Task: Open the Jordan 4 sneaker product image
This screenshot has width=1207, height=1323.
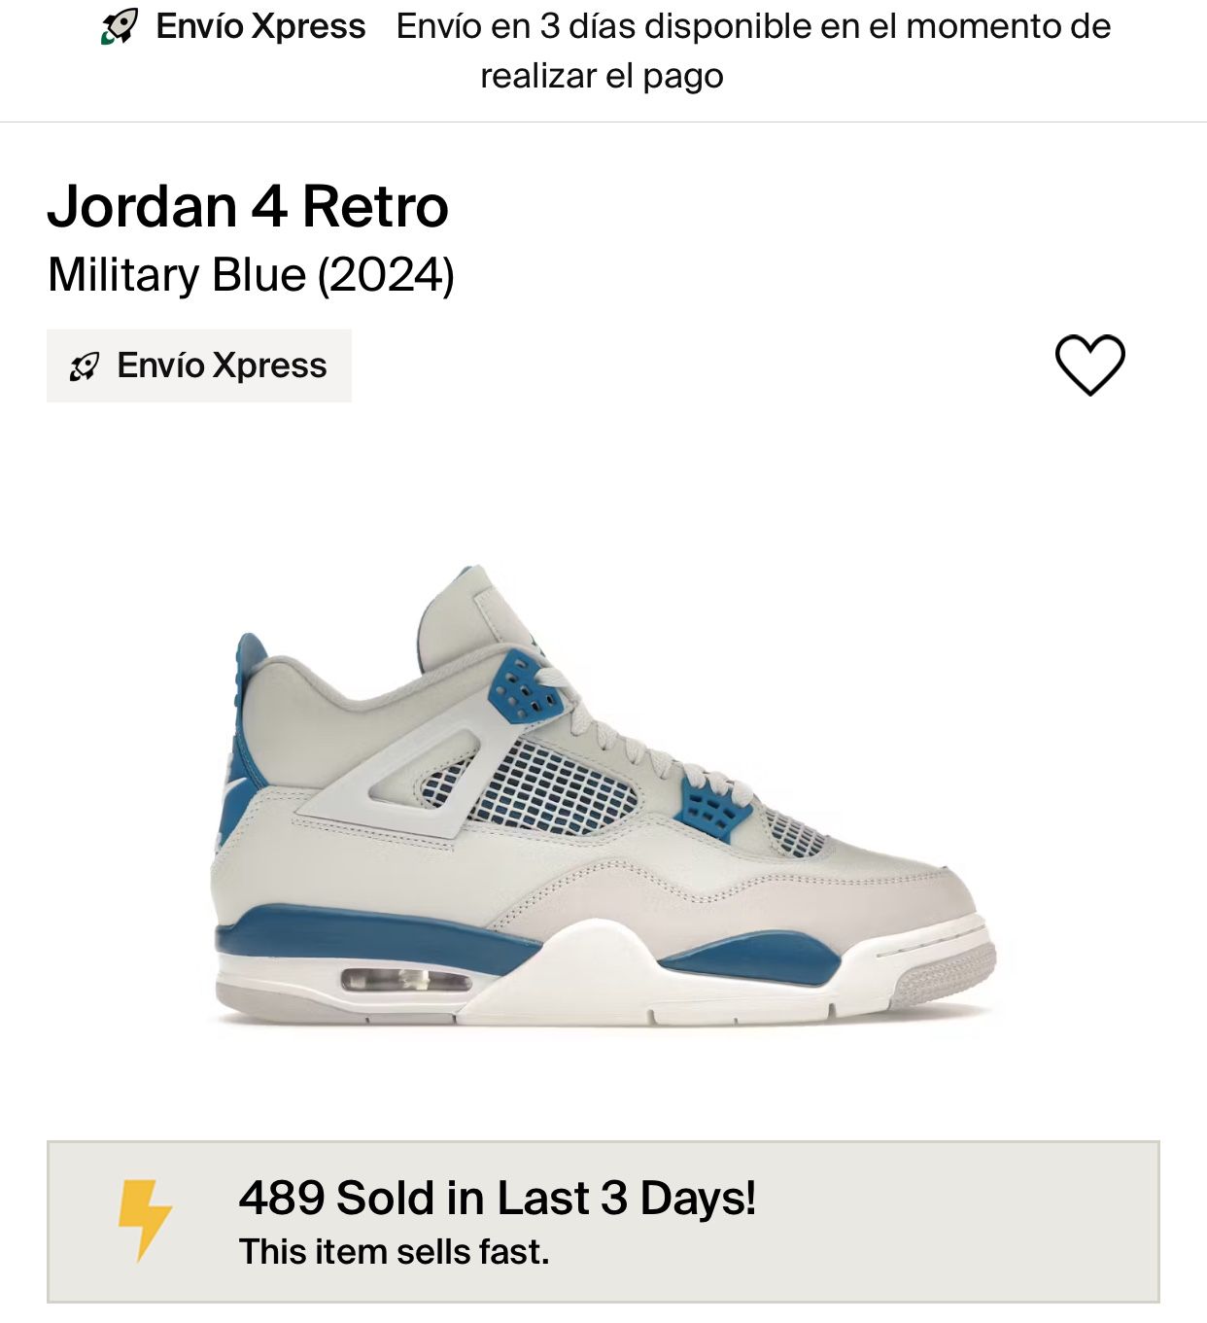Action: click(x=603, y=797)
